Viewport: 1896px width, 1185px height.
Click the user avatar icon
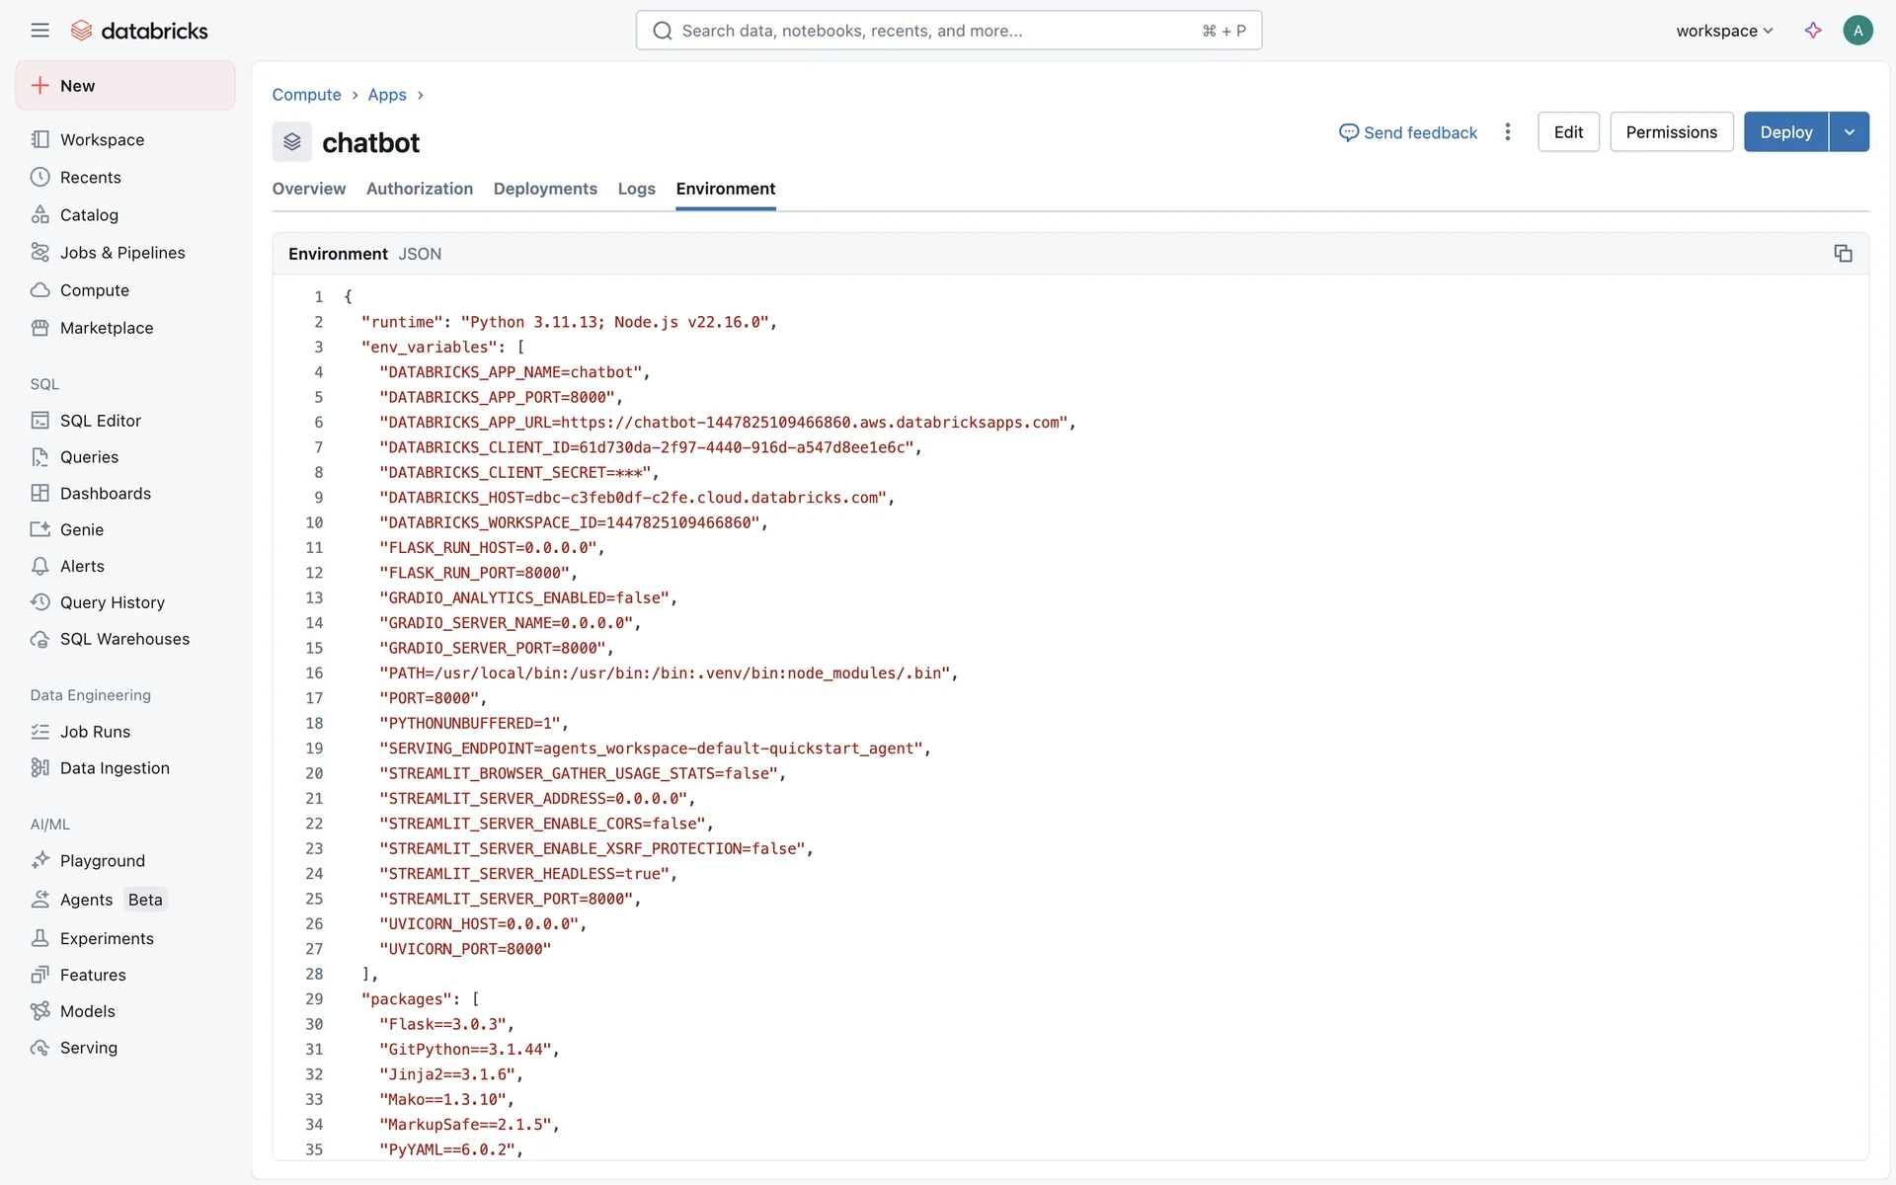pyautogui.click(x=1857, y=31)
